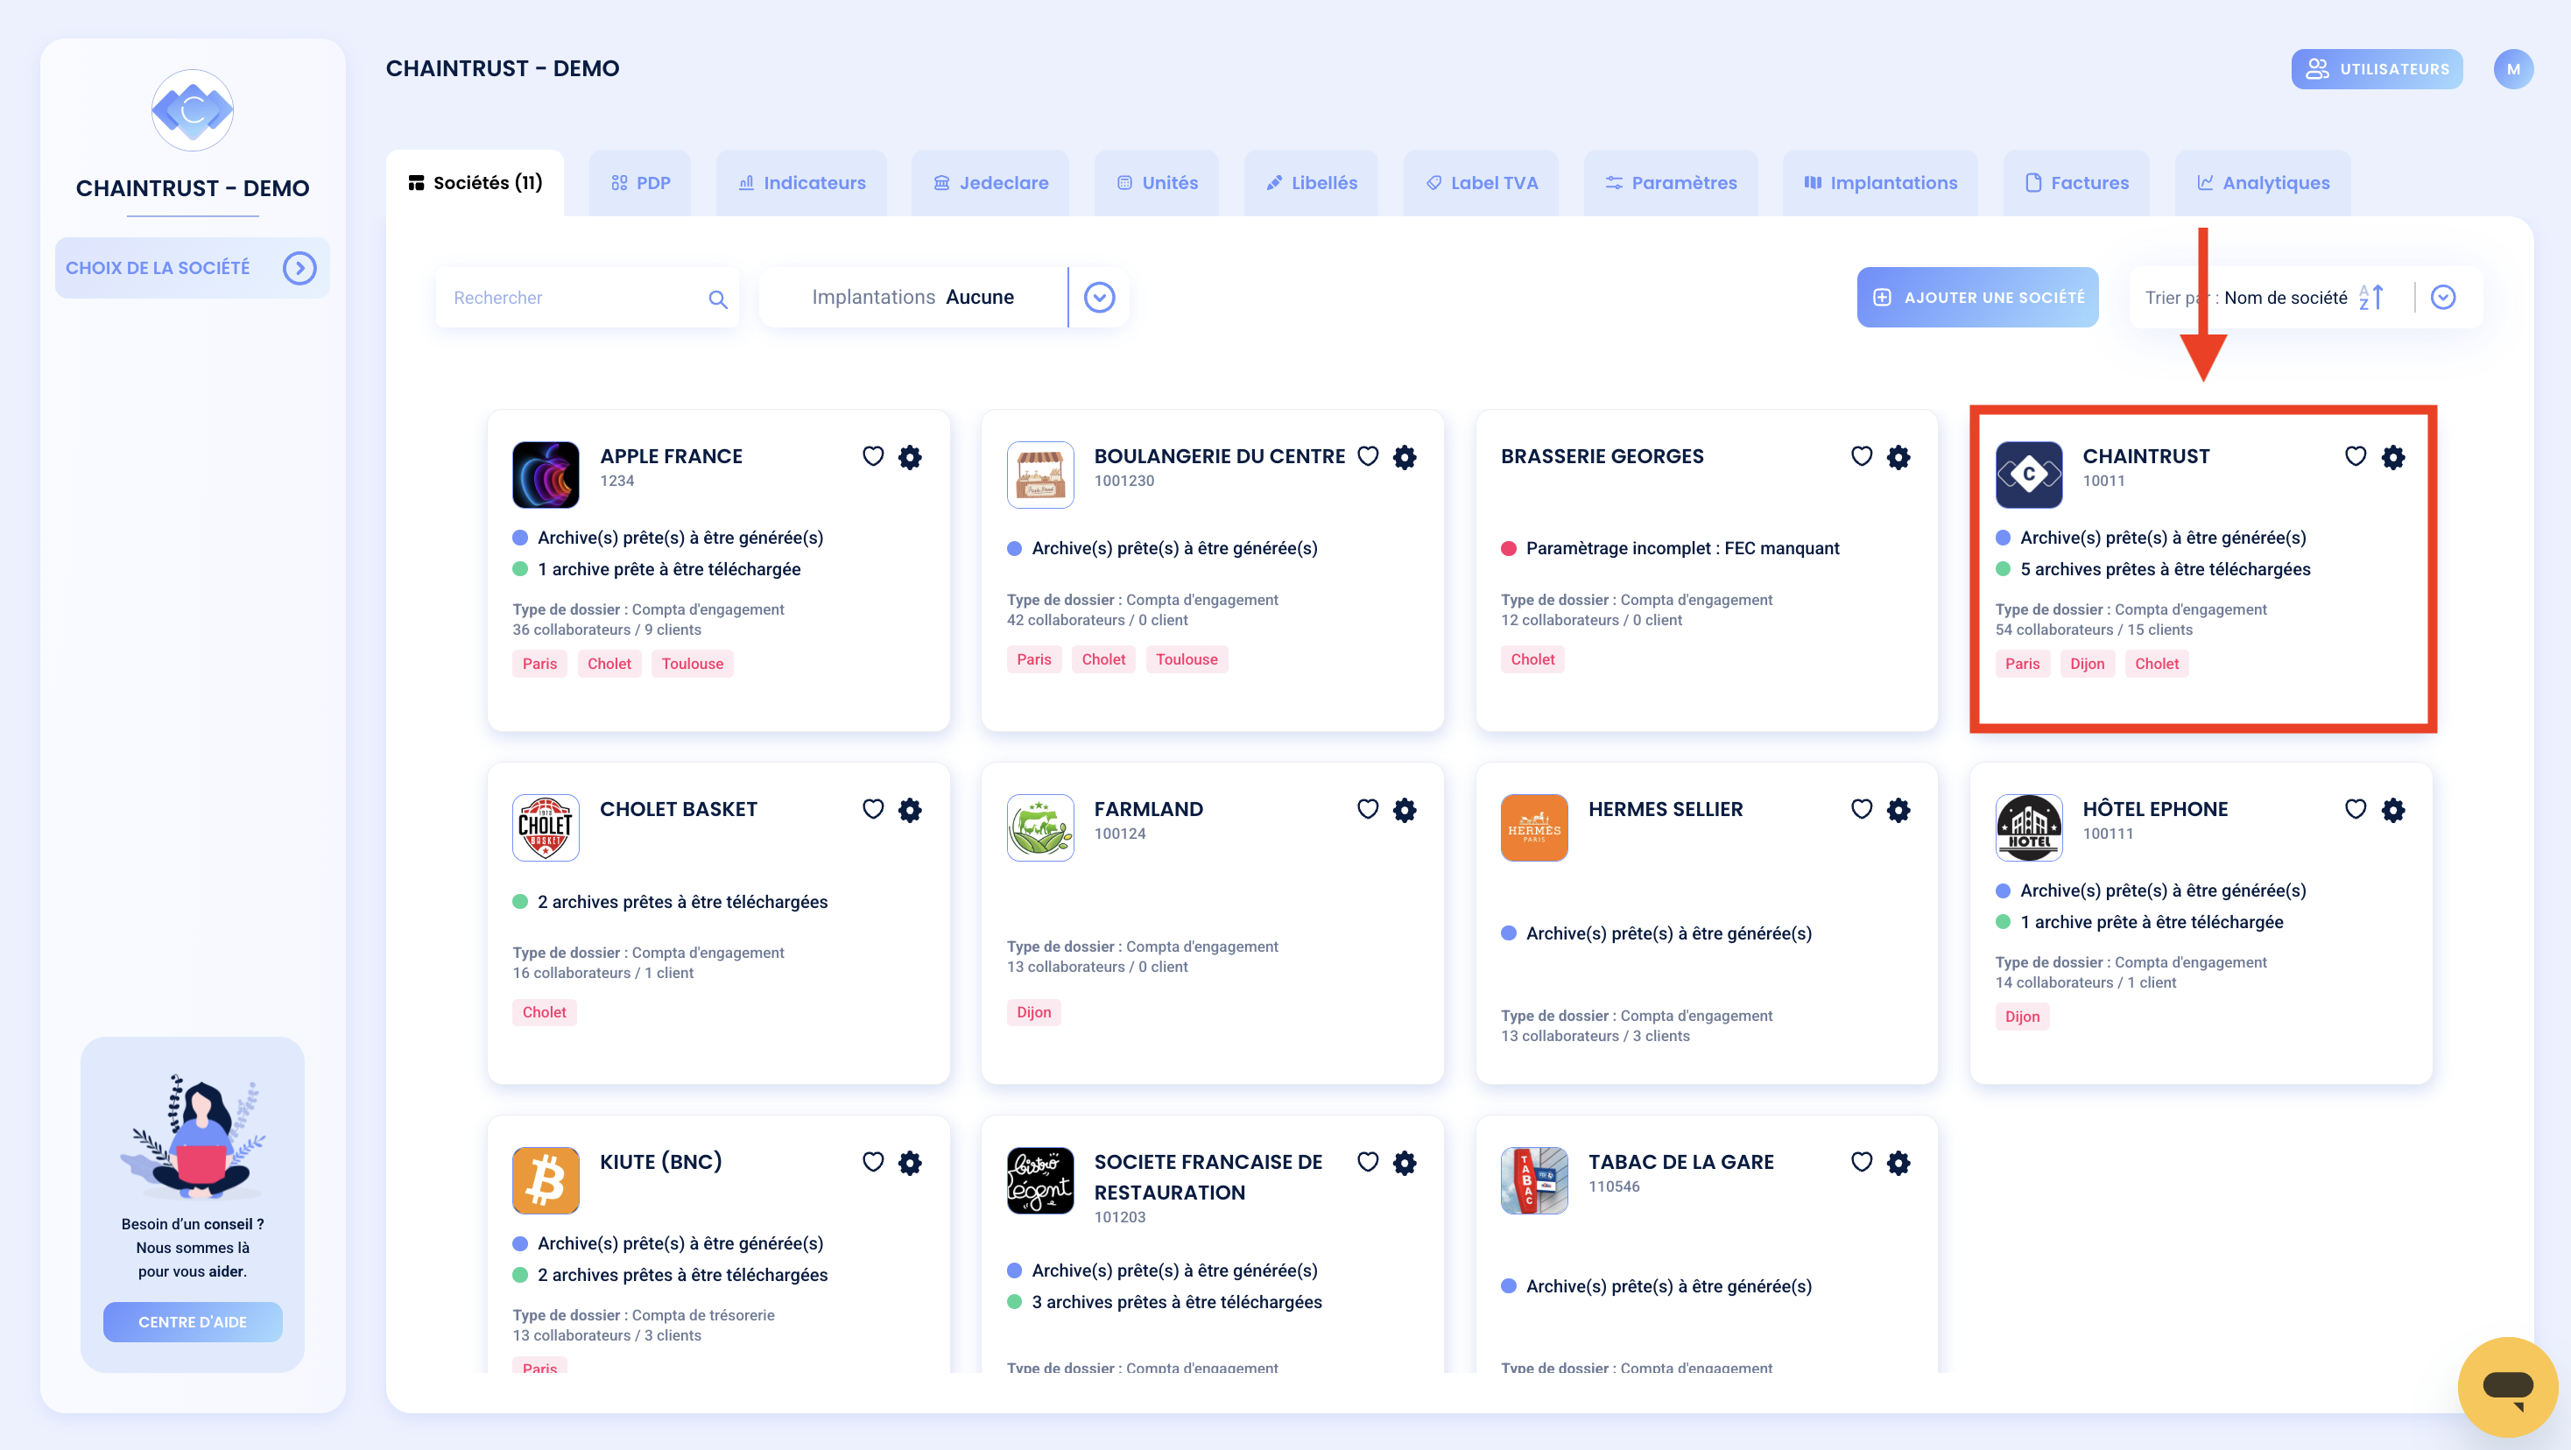Expand the Trier par sort dropdown
The width and height of the screenshot is (2571, 1450).
(x=2443, y=298)
